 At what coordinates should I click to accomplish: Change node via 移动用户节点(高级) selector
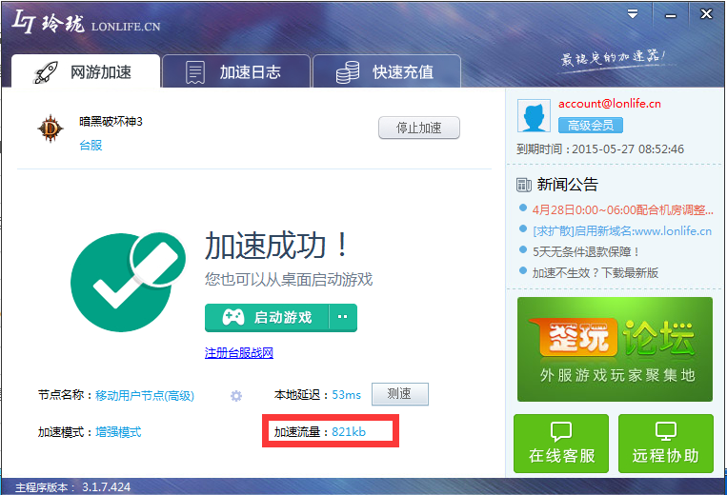pyautogui.click(x=144, y=395)
